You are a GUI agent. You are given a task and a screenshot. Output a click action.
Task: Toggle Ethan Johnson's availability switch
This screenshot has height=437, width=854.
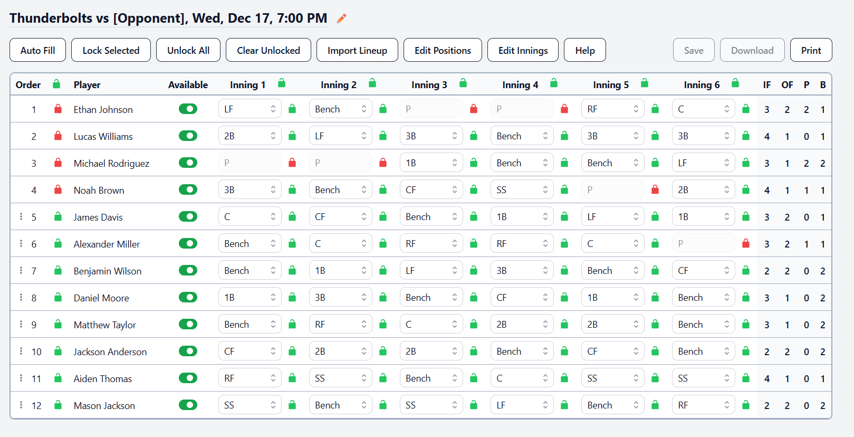click(188, 109)
